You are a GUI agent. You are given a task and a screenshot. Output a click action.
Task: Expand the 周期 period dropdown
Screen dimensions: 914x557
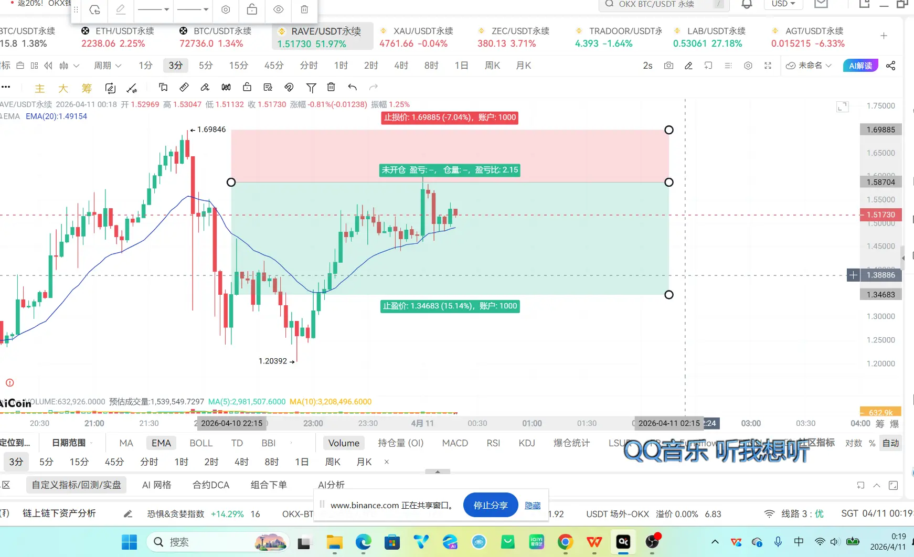[x=108, y=66]
